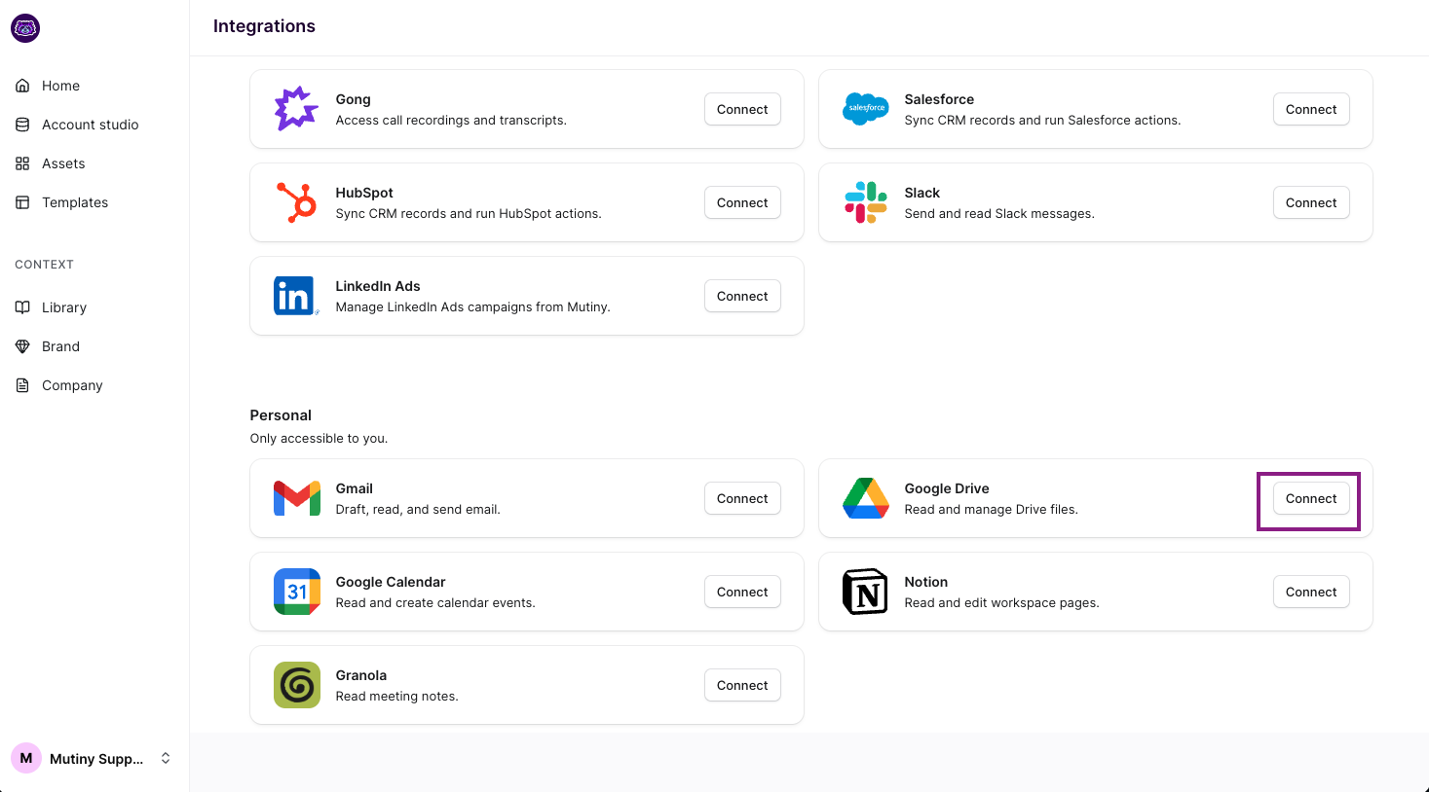The height and width of the screenshot is (792, 1429).
Task: Click the Notion logo icon
Action: 866,592
